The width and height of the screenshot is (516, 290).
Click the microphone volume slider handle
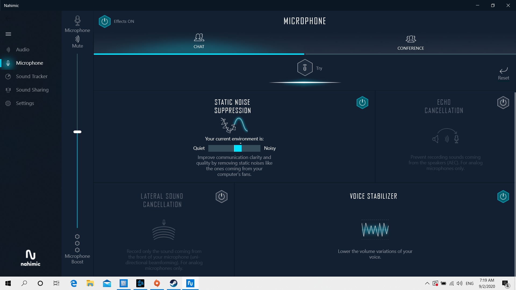click(77, 132)
